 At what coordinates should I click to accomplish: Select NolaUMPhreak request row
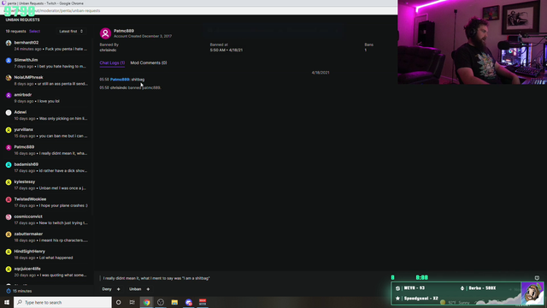(47, 80)
